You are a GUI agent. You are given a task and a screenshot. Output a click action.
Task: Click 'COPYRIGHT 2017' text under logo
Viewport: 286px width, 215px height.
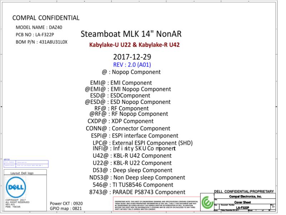15,200
